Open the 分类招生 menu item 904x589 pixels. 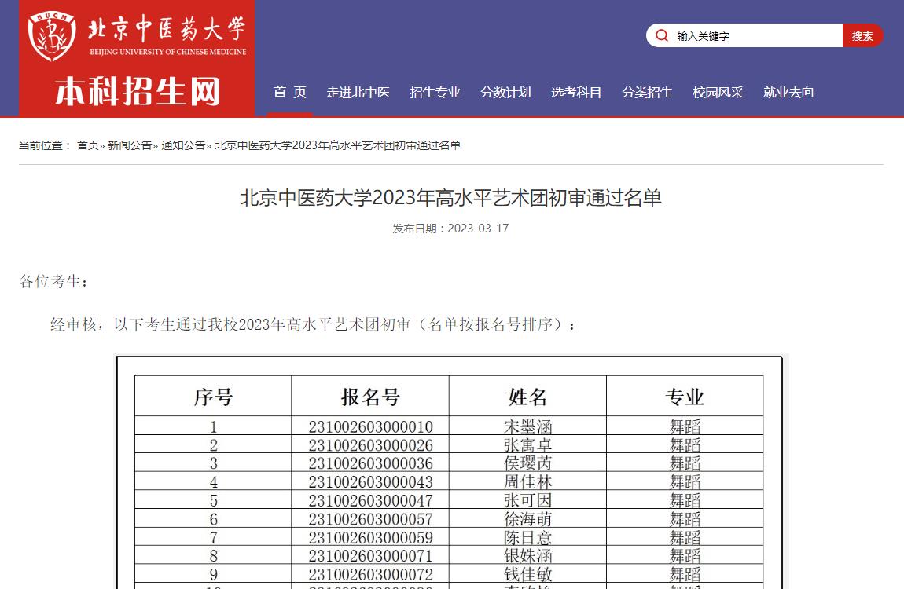point(648,92)
